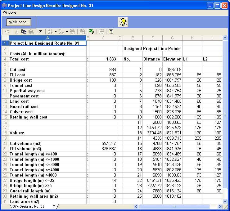
Task: Select row 4 header
Action: tap(5, 59)
